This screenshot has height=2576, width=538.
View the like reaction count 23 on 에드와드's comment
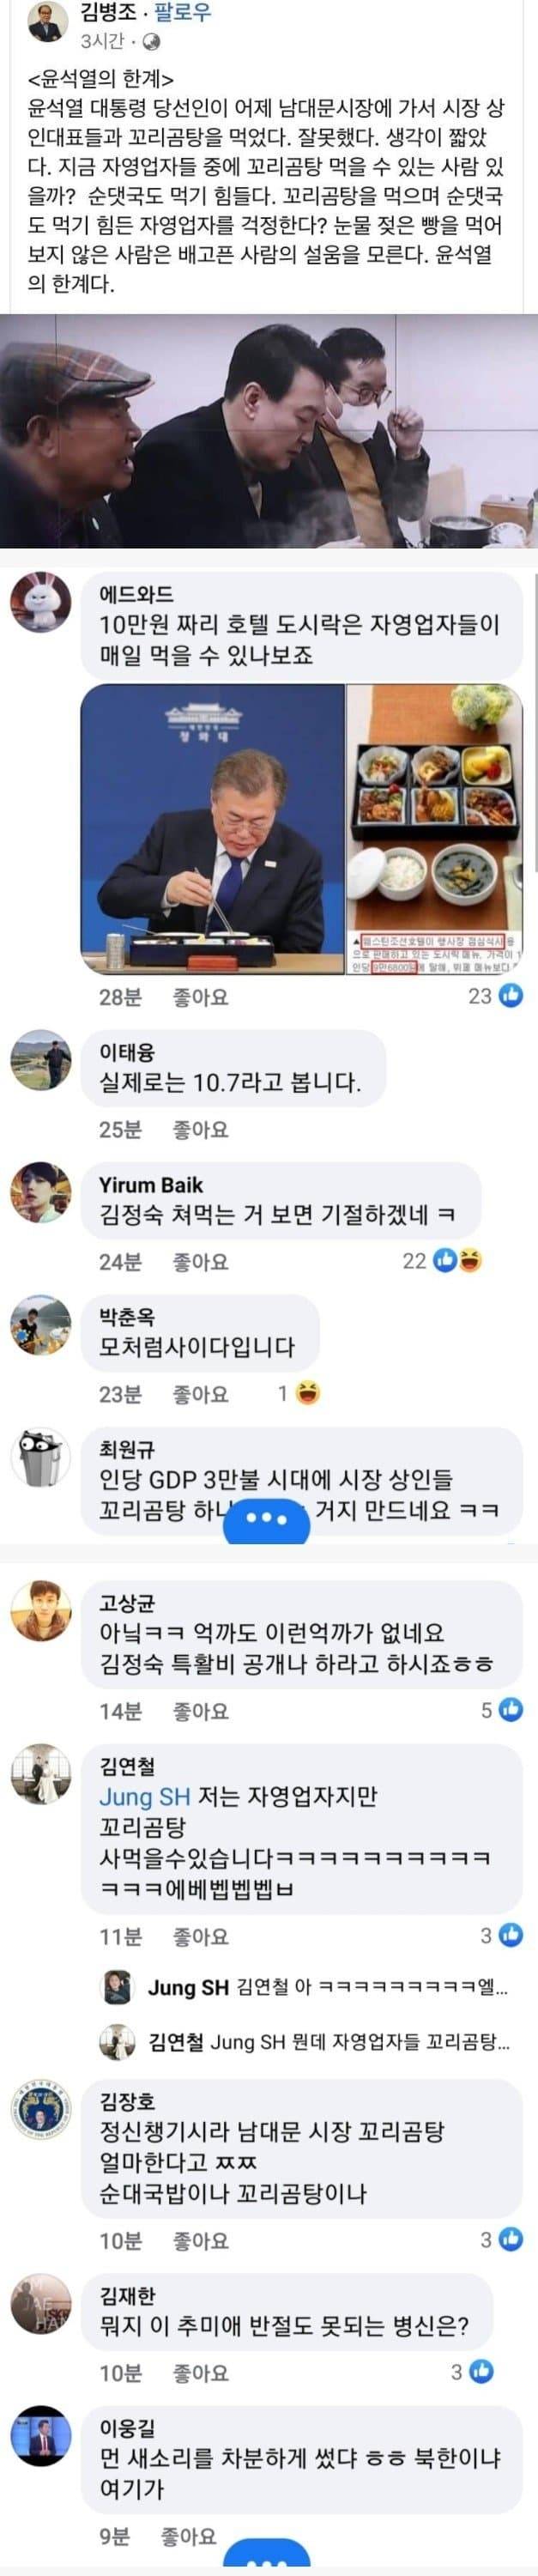pos(496,996)
